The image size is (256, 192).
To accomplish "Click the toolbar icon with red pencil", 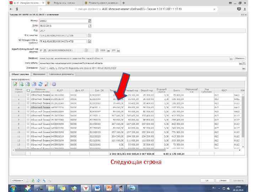I will pyautogui.click(x=47, y=84).
